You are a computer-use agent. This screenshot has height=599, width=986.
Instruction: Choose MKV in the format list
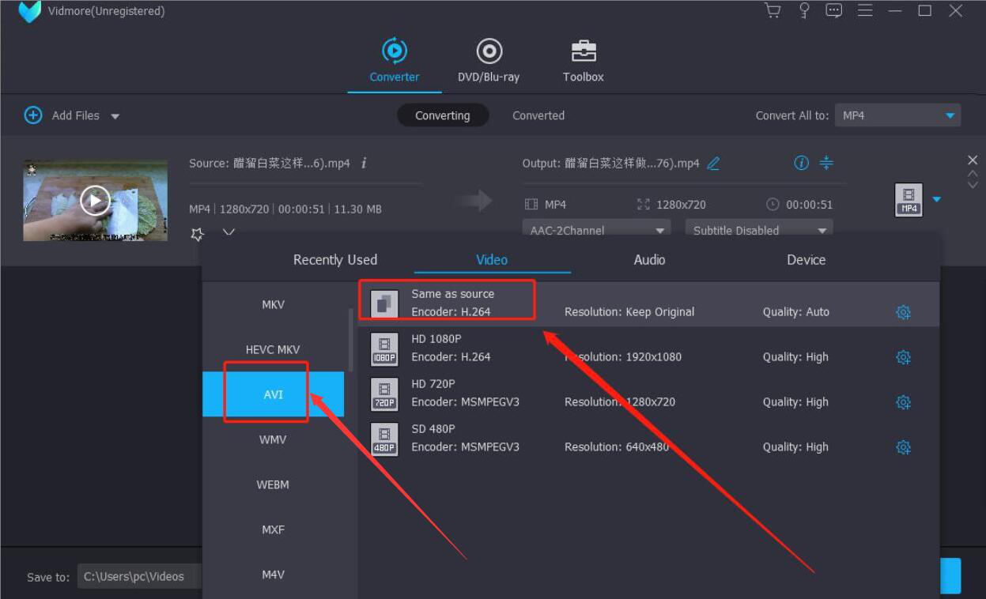pyautogui.click(x=273, y=304)
